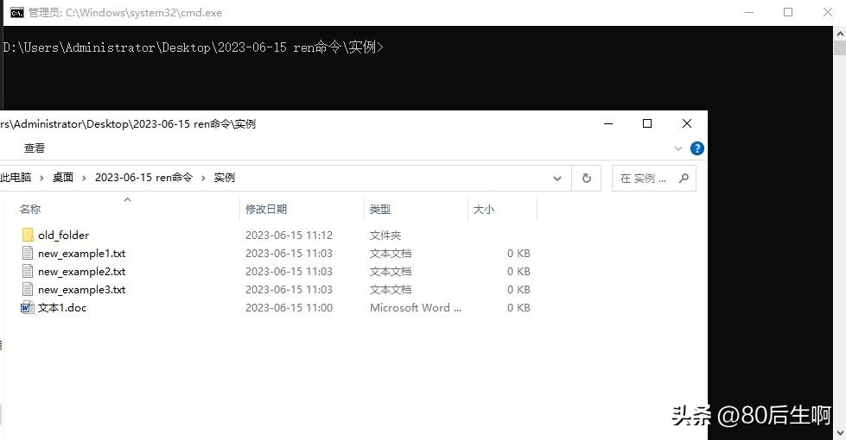Expand the chevron after 2023-06-15 ren命令 breadcrumb
This screenshot has height=440, width=846.
click(x=203, y=178)
